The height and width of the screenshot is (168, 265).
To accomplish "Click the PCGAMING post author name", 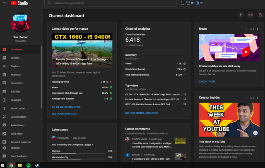I will tap(63, 138).
